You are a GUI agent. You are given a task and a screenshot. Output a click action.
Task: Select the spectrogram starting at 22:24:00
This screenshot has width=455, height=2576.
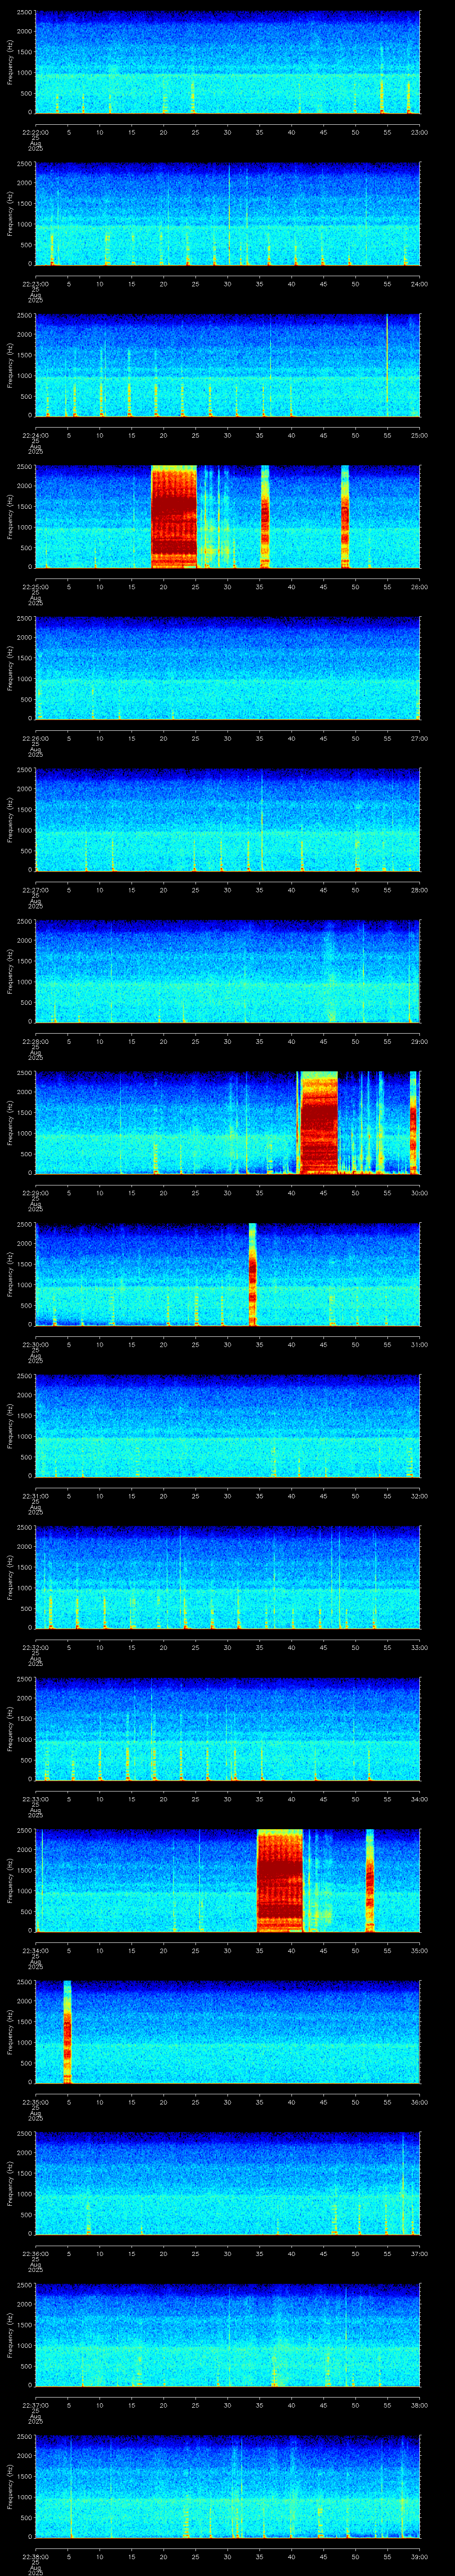point(228,366)
